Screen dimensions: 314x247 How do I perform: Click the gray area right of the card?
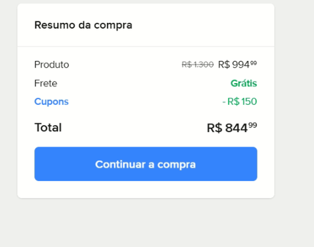point(294,99)
